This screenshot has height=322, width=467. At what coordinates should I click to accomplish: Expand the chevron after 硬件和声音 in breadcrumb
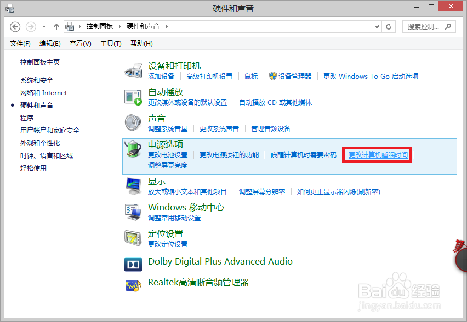[x=167, y=26]
